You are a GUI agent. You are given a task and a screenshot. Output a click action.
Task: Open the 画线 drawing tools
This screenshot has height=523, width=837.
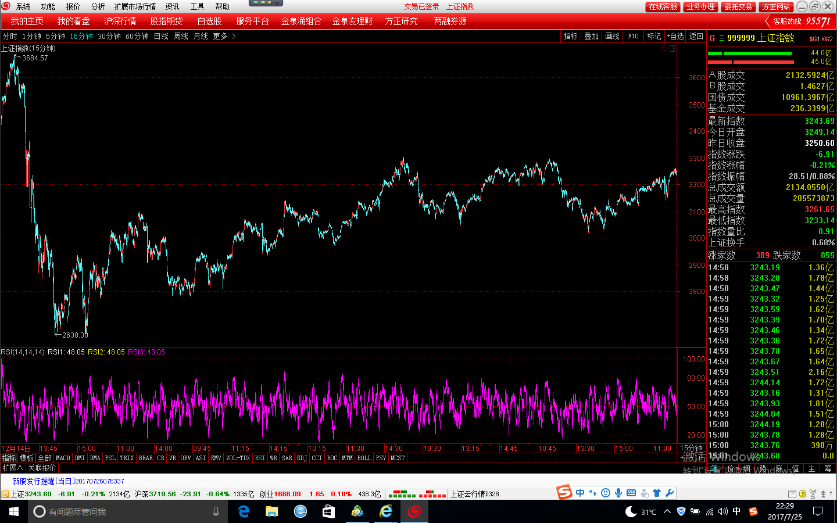pyautogui.click(x=612, y=36)
